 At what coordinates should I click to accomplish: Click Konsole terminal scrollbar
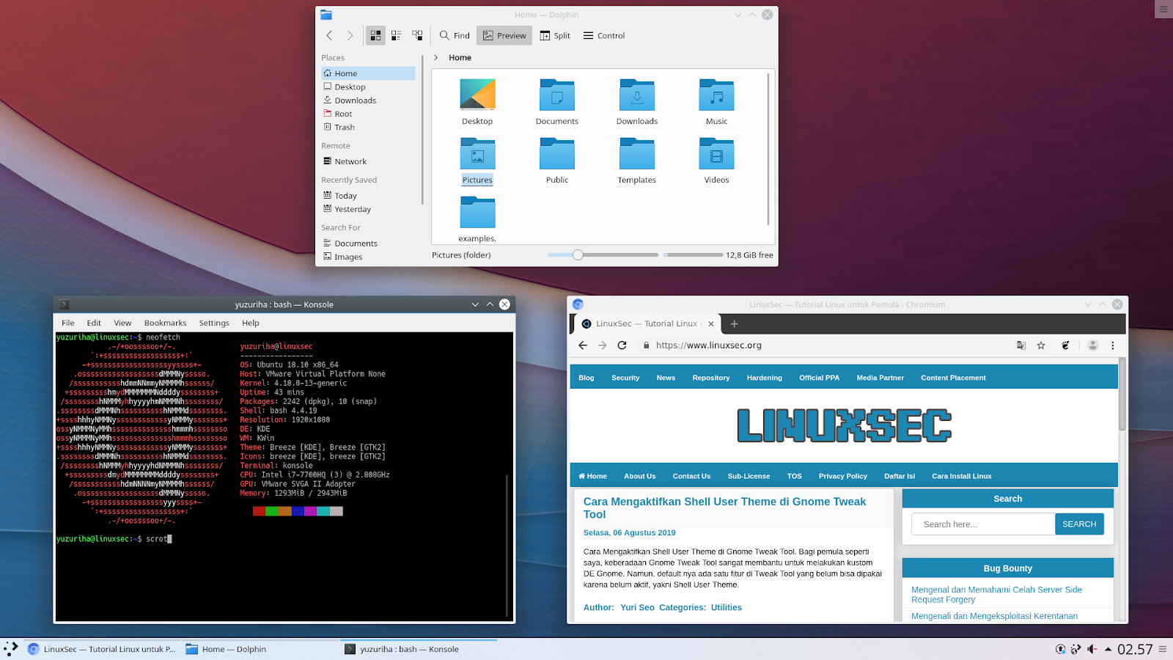click(x=507, y=545)
